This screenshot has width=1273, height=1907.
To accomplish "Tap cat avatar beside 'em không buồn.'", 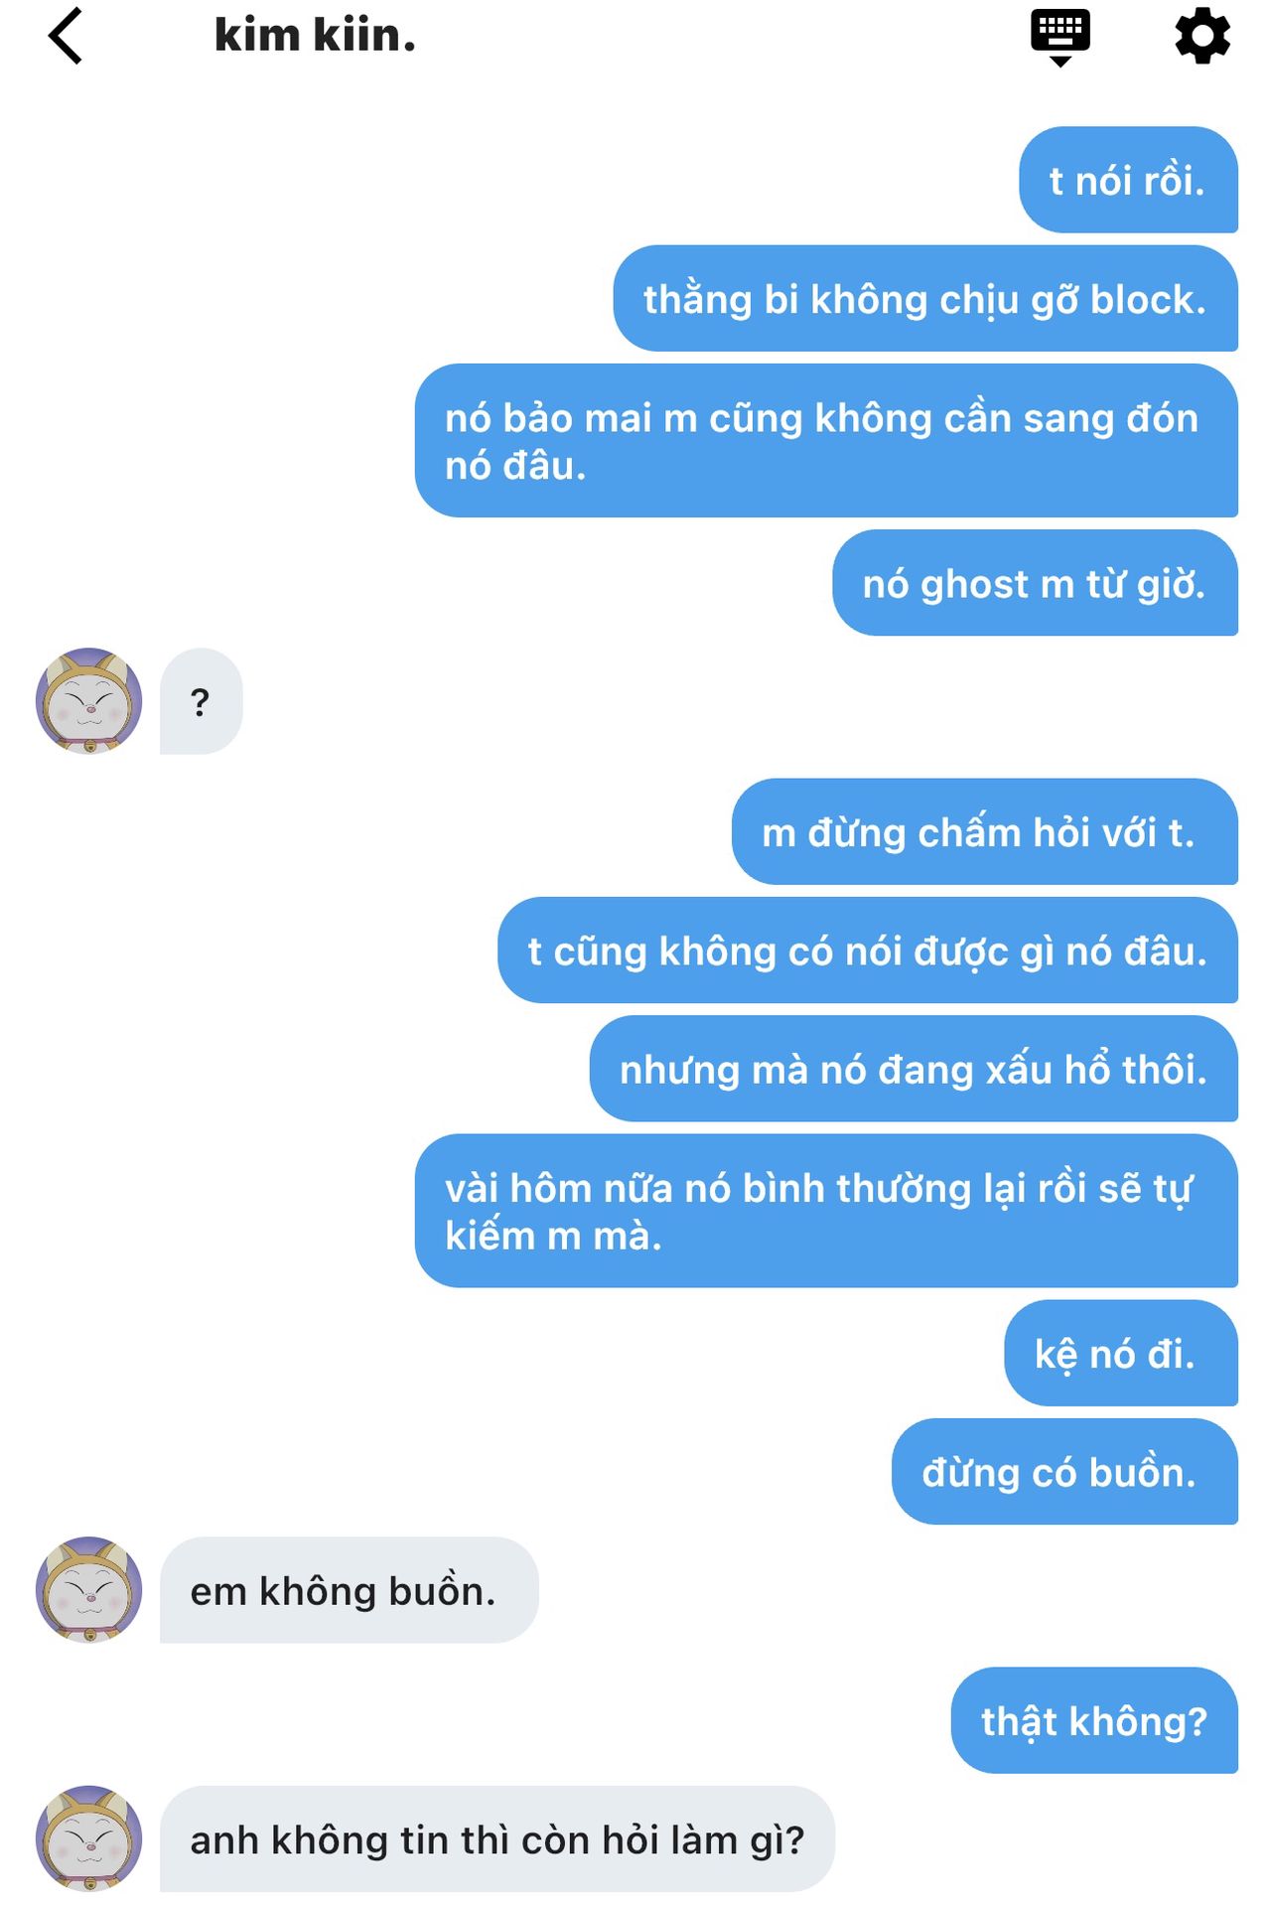I will point(88,1590).
